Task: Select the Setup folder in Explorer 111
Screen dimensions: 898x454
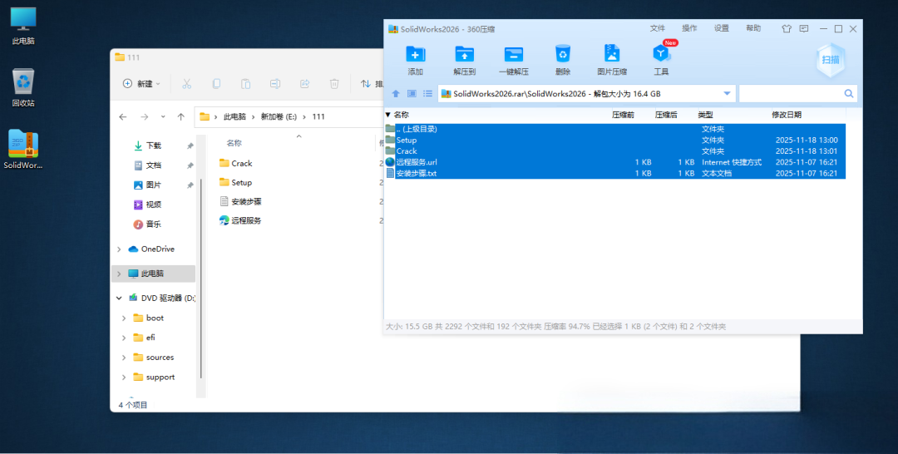Action: (x=236, y=183)
